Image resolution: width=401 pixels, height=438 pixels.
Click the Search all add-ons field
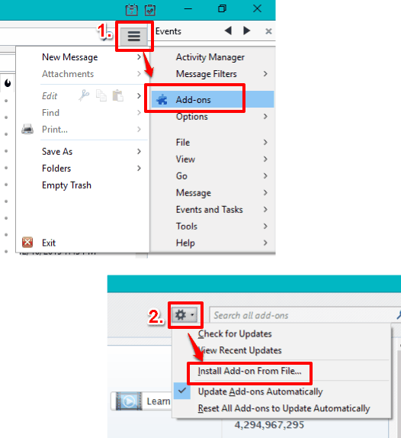click(x=304, y=315)
